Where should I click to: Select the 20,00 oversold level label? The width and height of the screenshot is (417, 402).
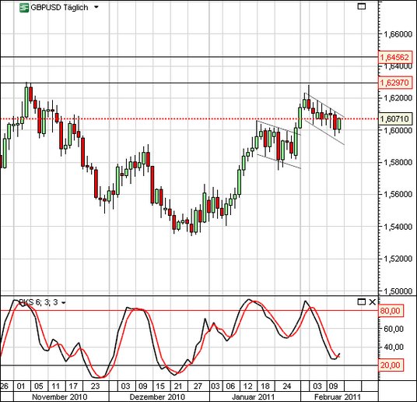[391, 365]
